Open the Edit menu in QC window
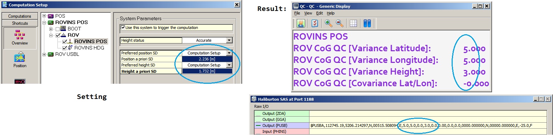 pyautogui.click(x=319, y=13)
